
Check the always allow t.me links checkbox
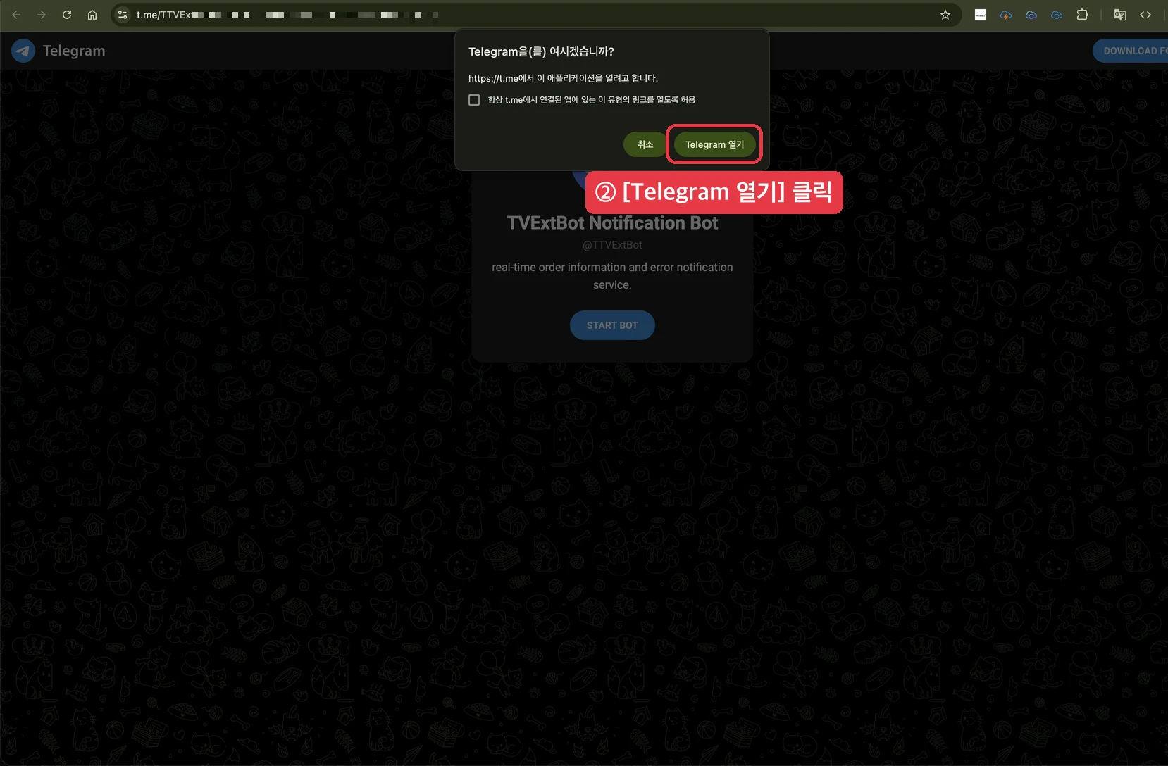pyautogui.click(x=474, y=100)
